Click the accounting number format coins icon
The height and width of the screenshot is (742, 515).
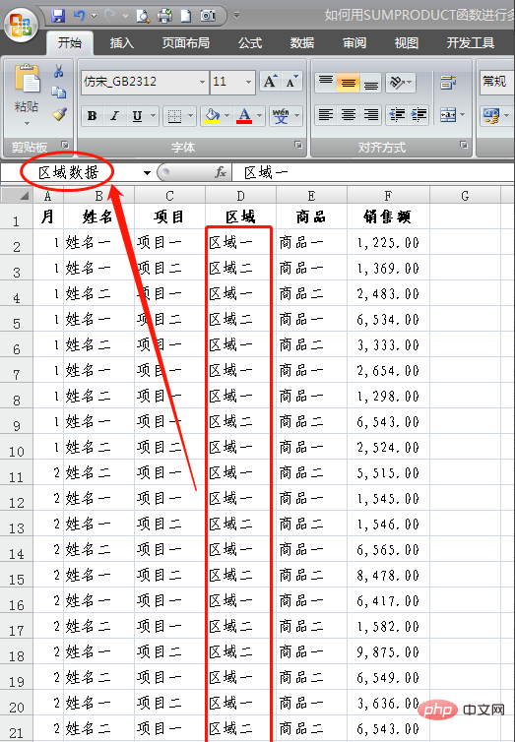(490, 115)
